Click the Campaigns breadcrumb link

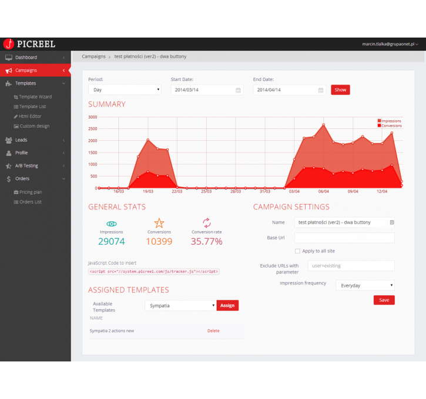[x=93, y=56]
